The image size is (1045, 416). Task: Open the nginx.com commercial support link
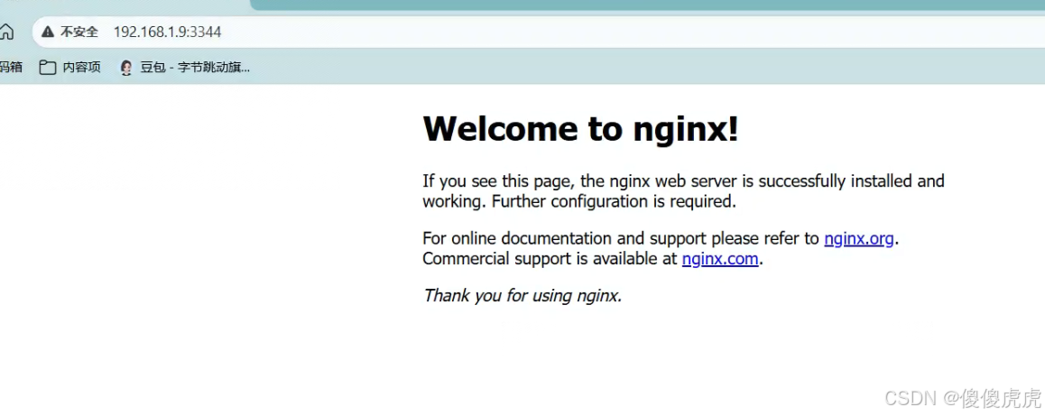coord(720,259)
